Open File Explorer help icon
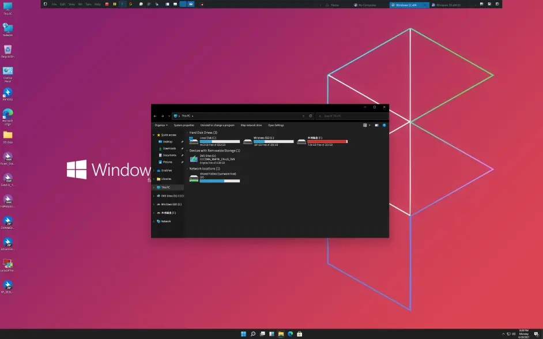This screenshot has width=543, height=339. (x=384, y=125)
